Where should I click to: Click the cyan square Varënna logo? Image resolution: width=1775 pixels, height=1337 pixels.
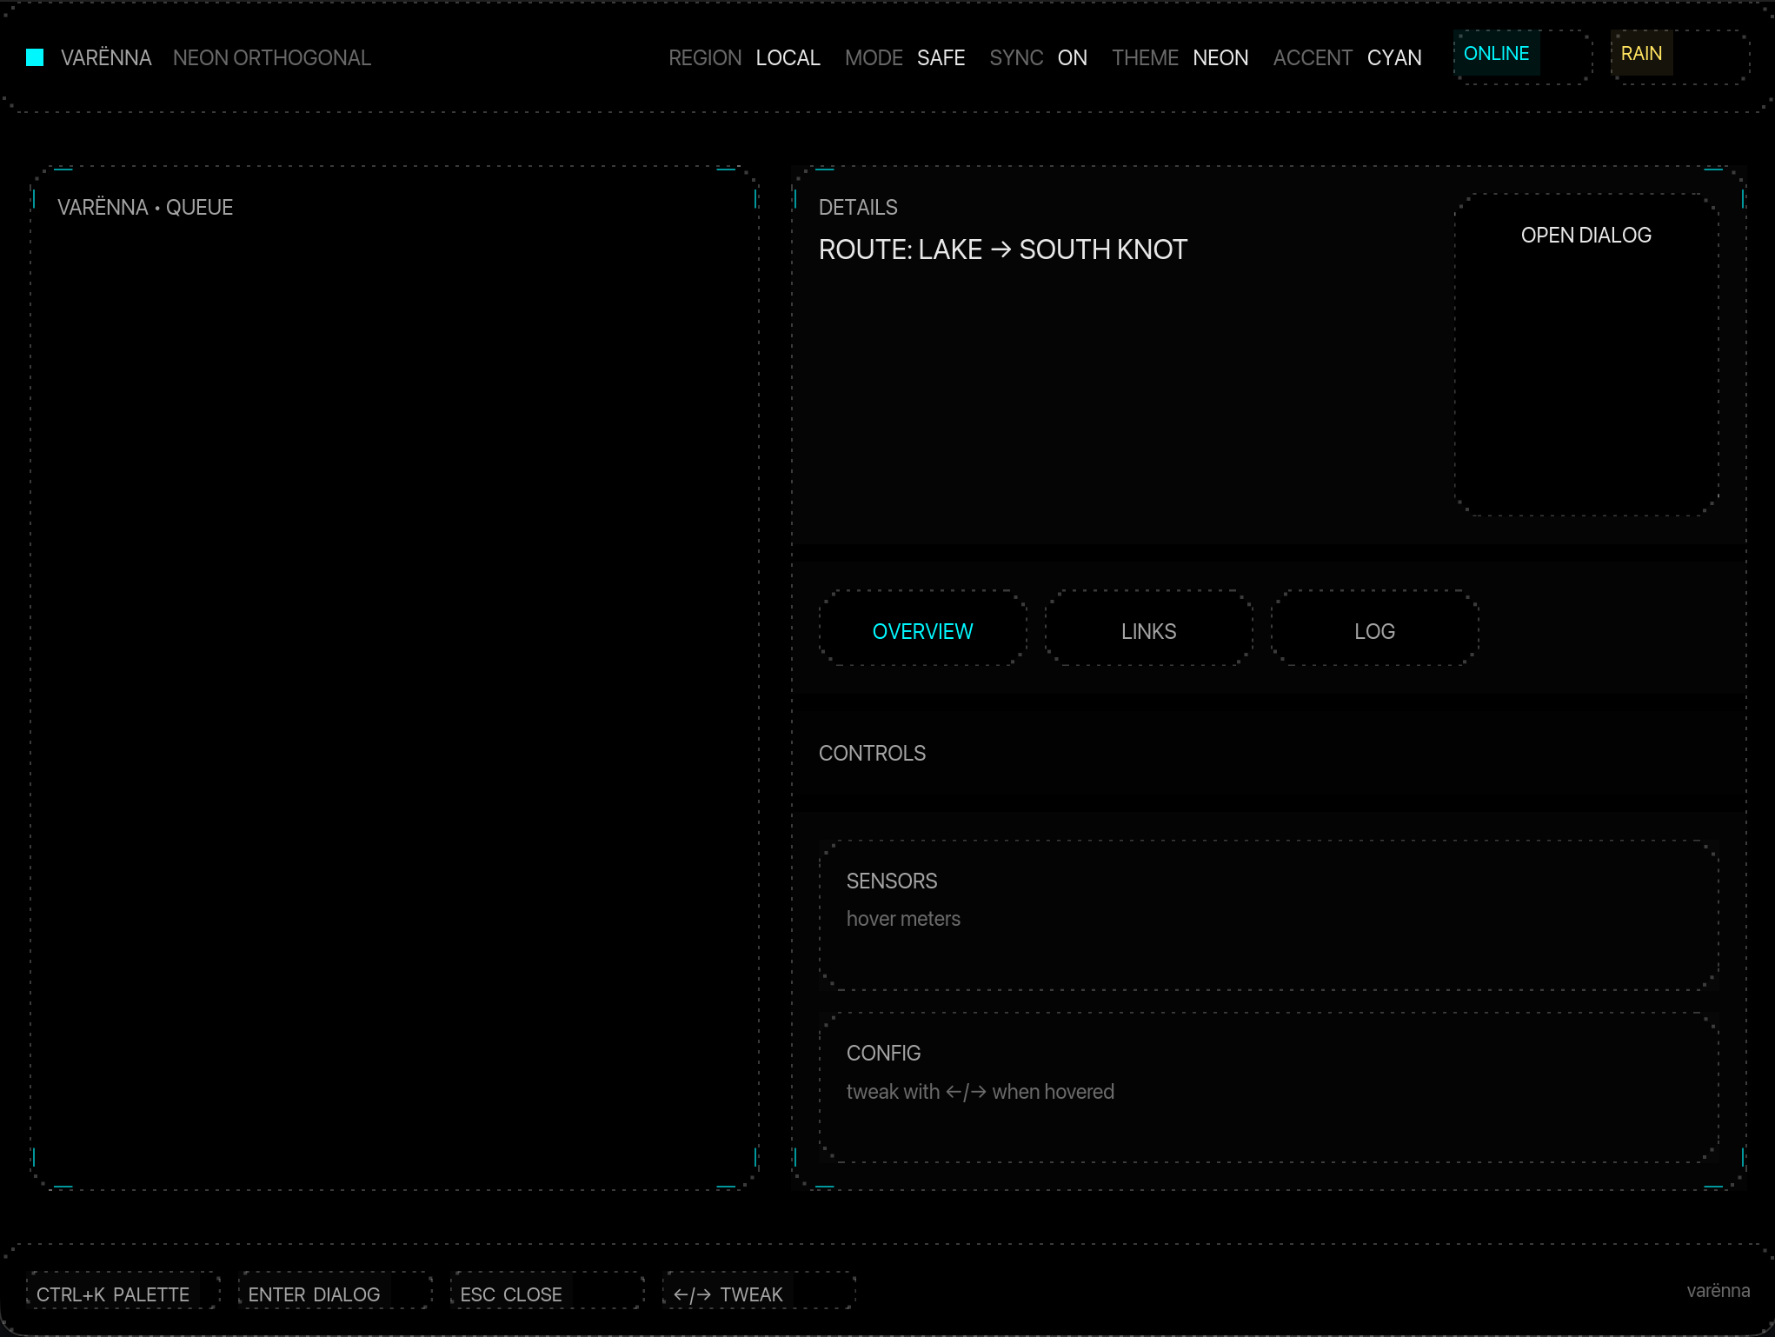pos(35,57)
